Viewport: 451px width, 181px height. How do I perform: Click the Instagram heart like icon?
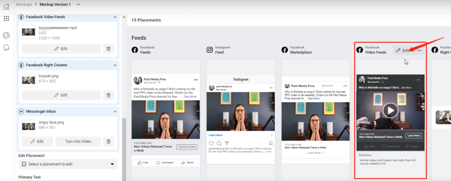pos(212,143)
